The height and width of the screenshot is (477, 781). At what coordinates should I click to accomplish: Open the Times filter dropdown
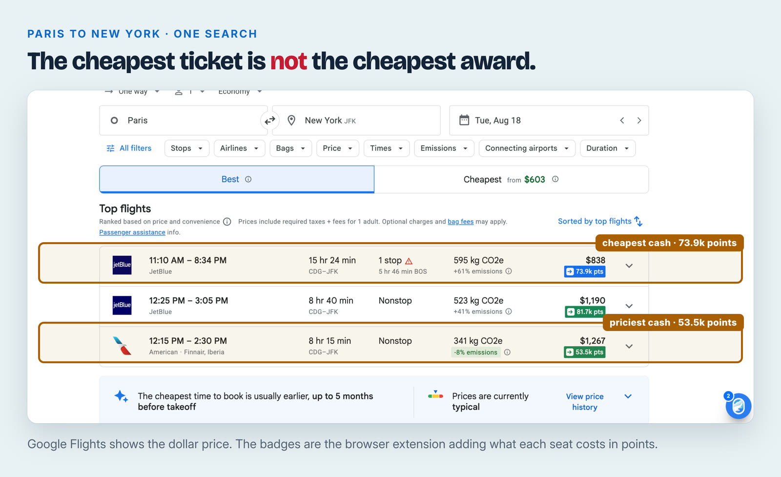(x=387, y=148)
